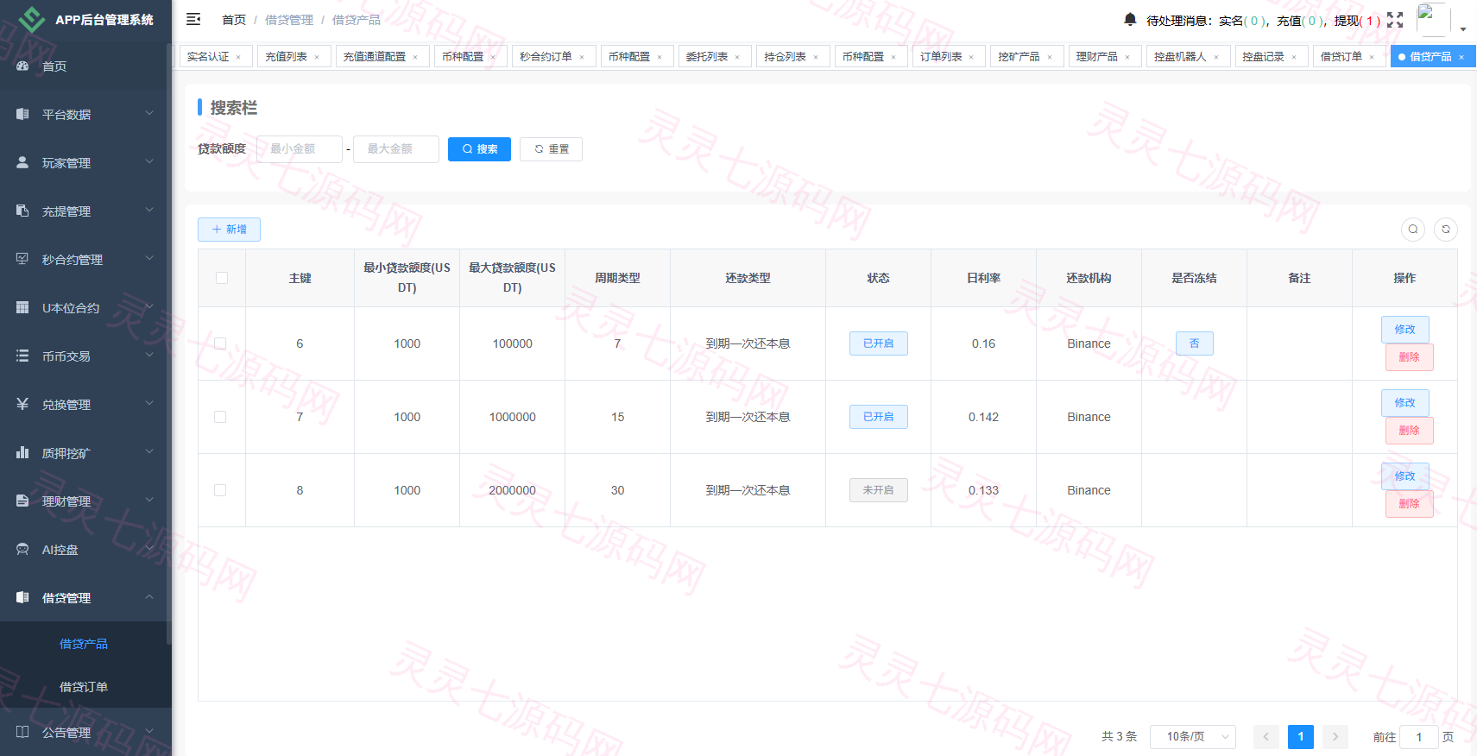1477x756 pixels.
Task: Click the 借贷管理 book icon
Action: click(x=22, y=597)
